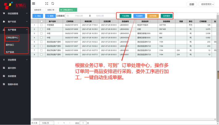Open 委外加工 in the sidebar
This screenshot has height=125, width=219.
pyautogui.click(x=10, y=45)
